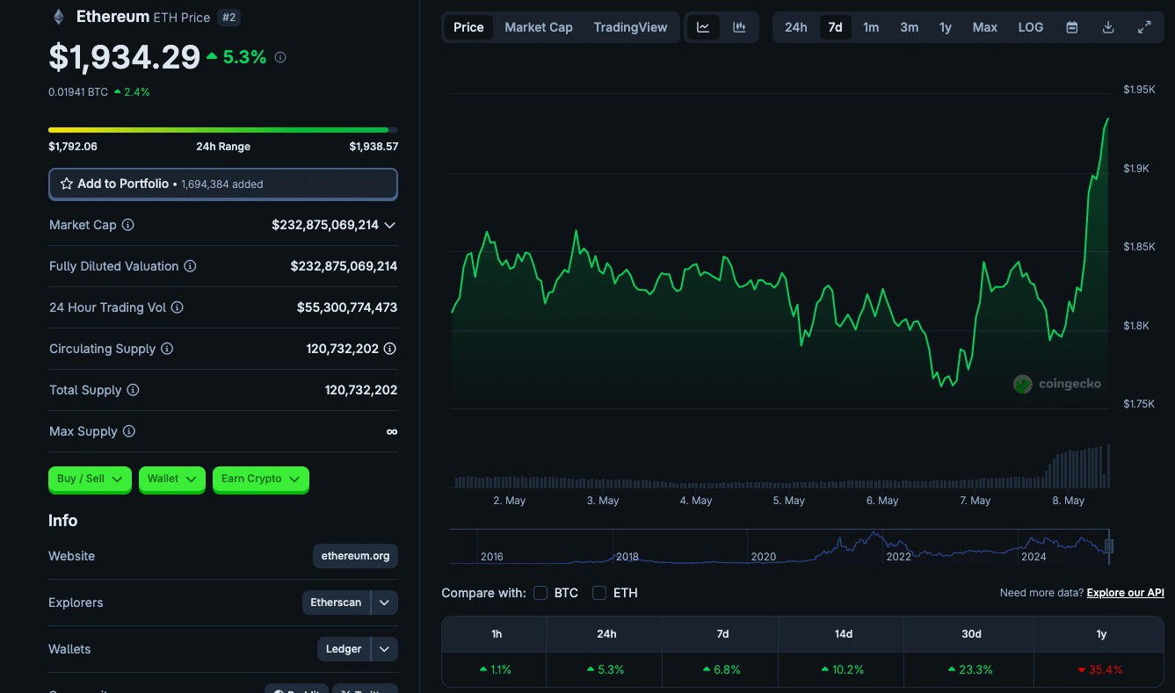Click the Ethereum diamond logo icon
The height and width of the screenshot is (693, 1175).
pos(59,17)
